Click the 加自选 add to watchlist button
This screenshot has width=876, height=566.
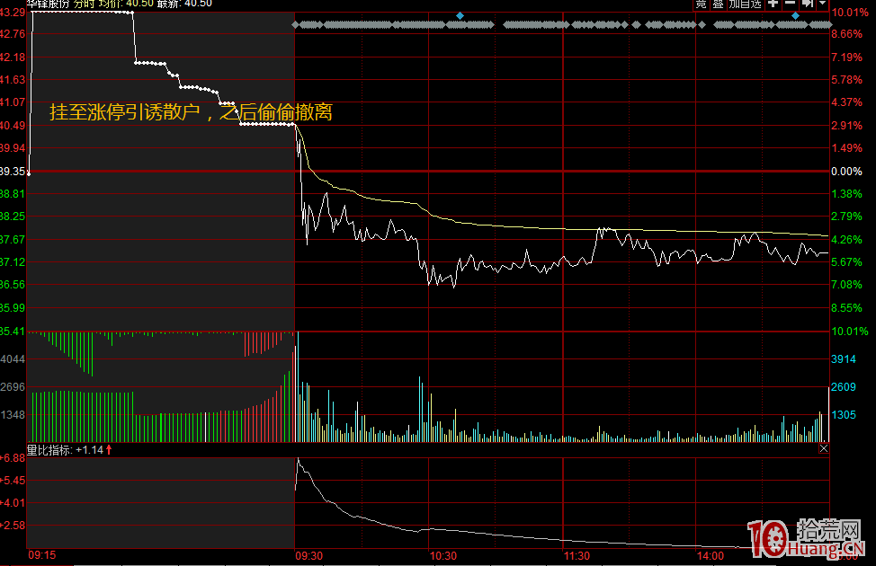pos(745,4)
